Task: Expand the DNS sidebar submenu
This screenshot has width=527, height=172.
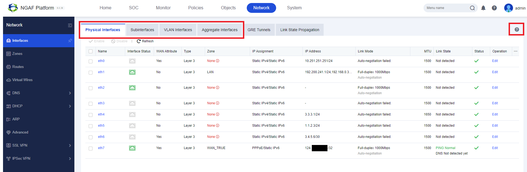Action: (x=70, y=93)
